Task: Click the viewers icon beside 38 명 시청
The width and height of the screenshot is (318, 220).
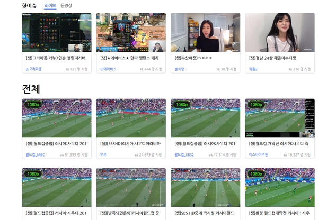Action: tap(218, 69)
